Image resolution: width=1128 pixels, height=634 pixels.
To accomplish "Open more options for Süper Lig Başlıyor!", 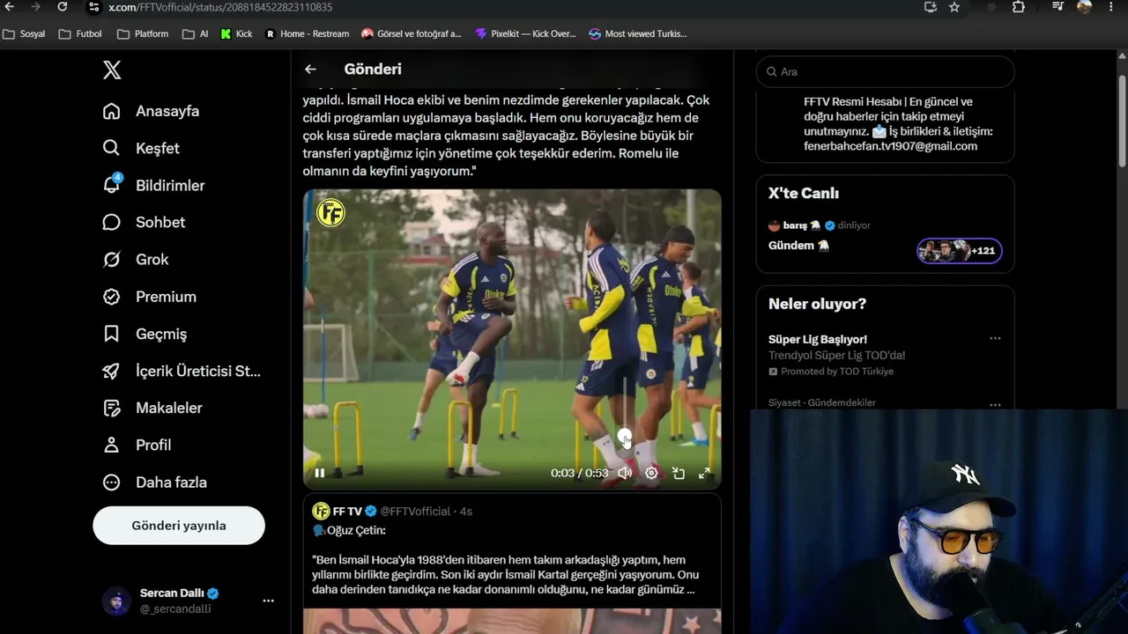I will point(995,338).
